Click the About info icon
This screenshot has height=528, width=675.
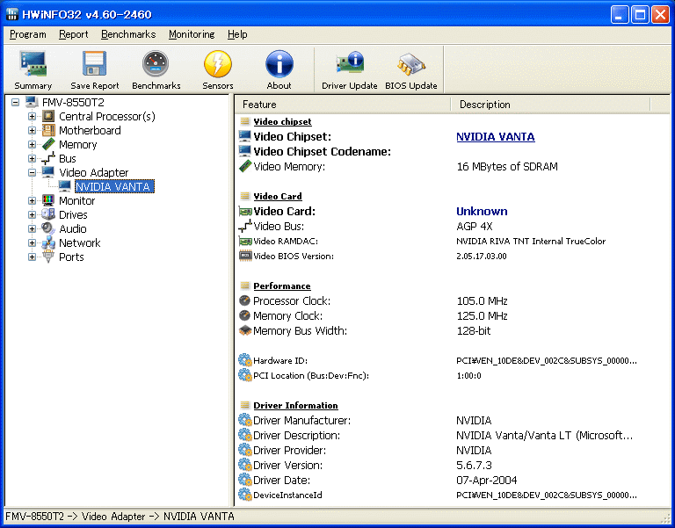pos(279,69)
